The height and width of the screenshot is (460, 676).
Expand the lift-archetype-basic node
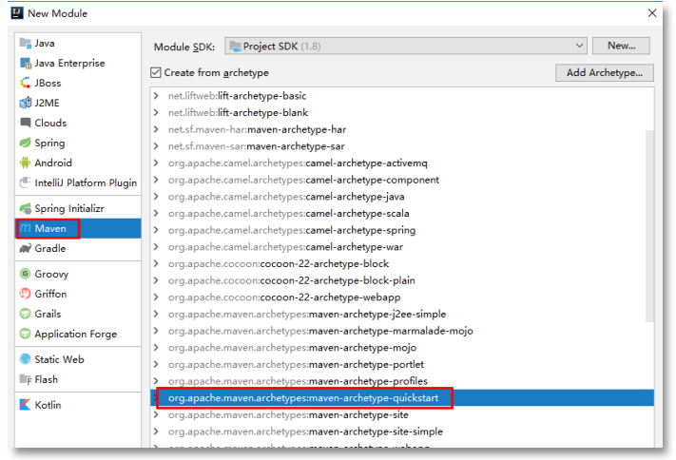(x=156, y=96)
